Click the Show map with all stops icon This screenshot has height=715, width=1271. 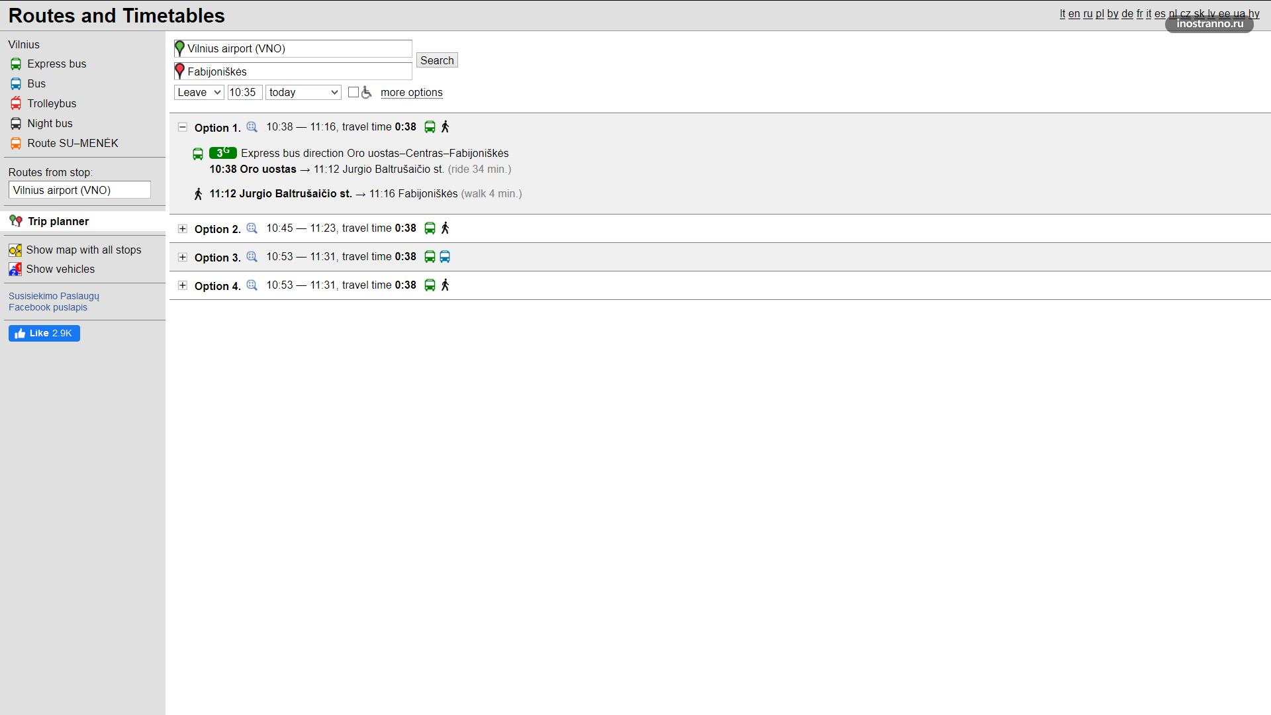click(15, 250)
